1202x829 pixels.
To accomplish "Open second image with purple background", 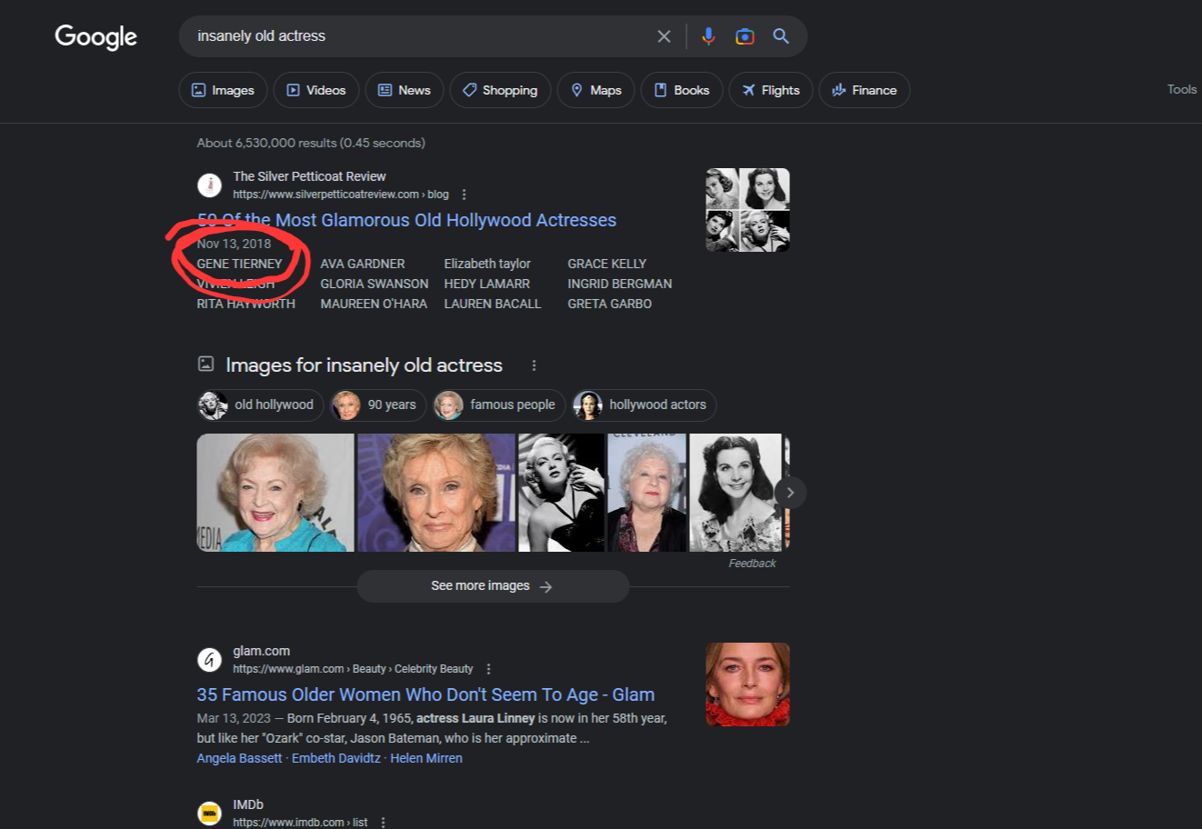I will tap(436, 493).
